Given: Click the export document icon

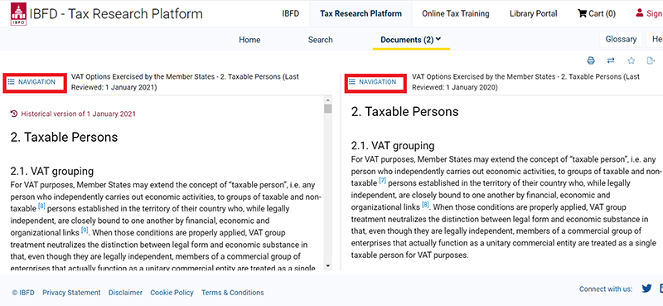Looking at the screenshot, I should click(651, 61).
